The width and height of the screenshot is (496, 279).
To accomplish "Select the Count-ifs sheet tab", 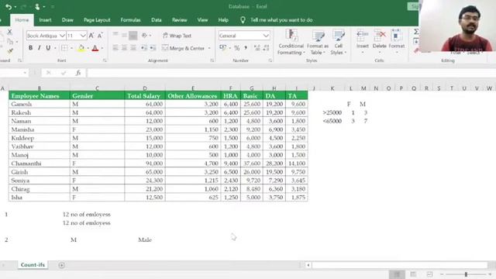I will coord(33,265).
